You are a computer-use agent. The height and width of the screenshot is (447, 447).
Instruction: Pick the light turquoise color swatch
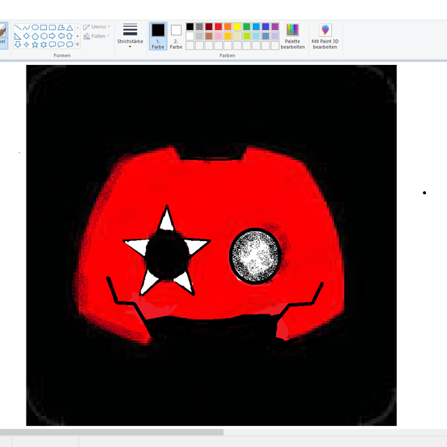click(x=256, y=36)
